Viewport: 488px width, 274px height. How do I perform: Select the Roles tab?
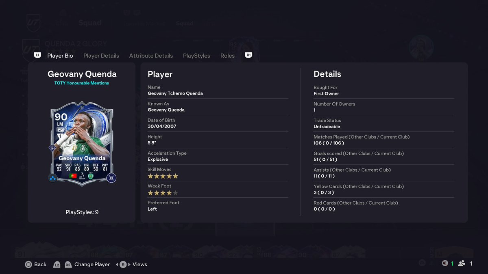(x=227, y=56)
